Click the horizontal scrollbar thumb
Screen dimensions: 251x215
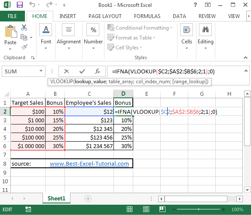click(196, 199)
